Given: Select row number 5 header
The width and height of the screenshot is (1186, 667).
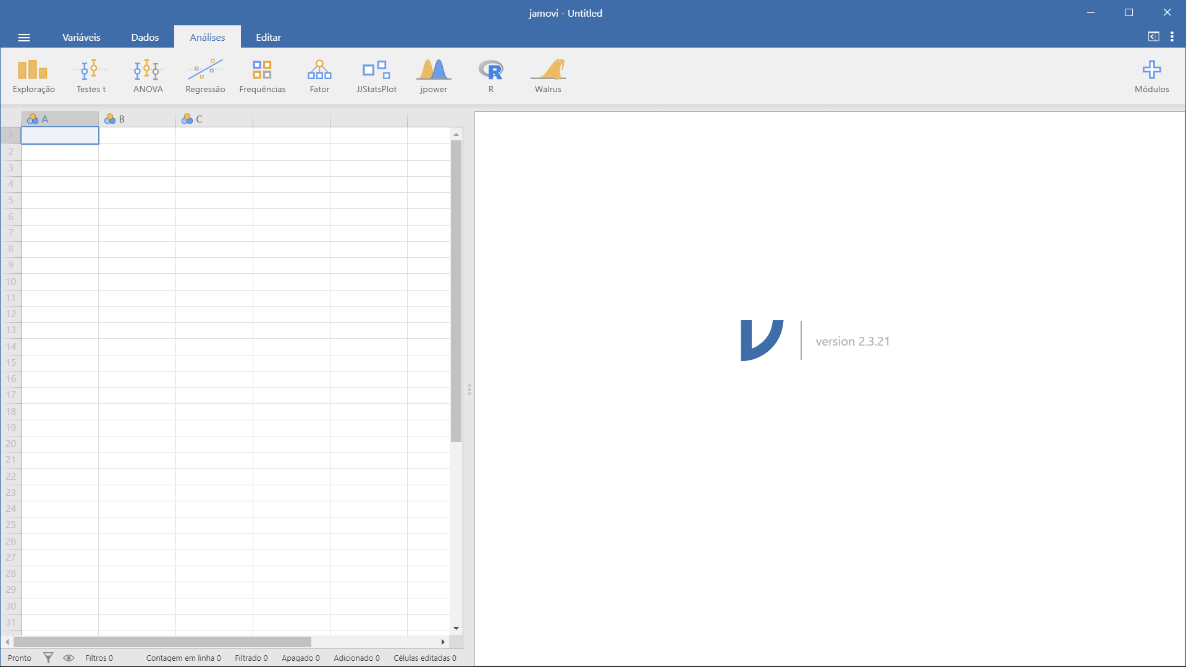Looking at the screenshot, I should (x=11, y=200).
